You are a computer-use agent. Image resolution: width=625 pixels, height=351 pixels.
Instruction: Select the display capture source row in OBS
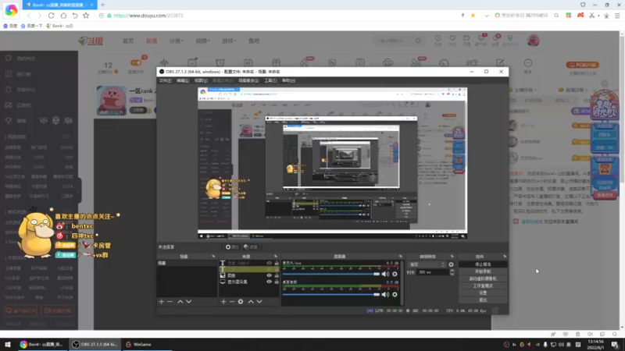(x=249, y=282)
